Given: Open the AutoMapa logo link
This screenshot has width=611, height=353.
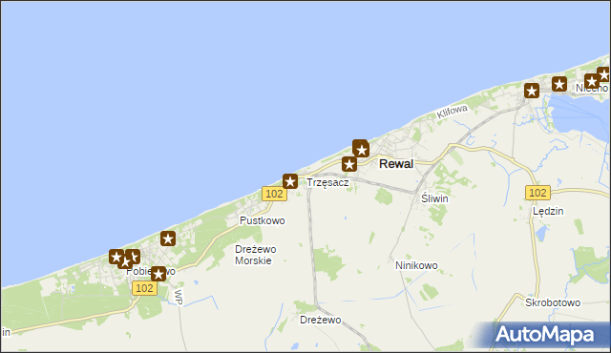Looking at the screenshot, I should click(x=544, y=335).
